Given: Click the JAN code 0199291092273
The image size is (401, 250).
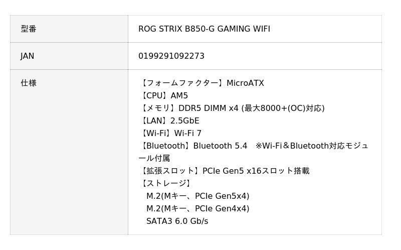Looking at the screenshot, I should coord(171,56).
